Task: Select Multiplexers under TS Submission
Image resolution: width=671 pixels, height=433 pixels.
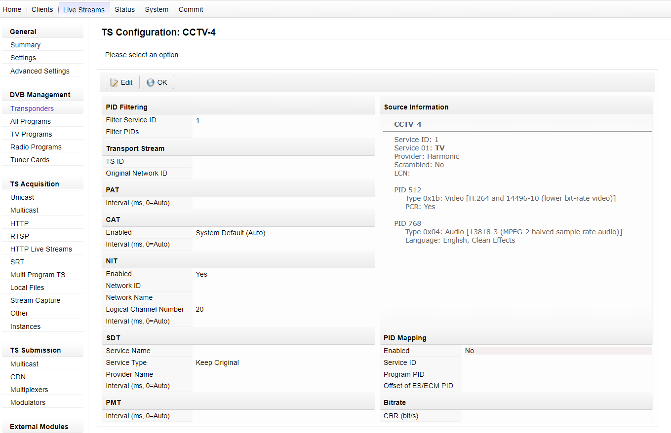Action: [29, 390]
